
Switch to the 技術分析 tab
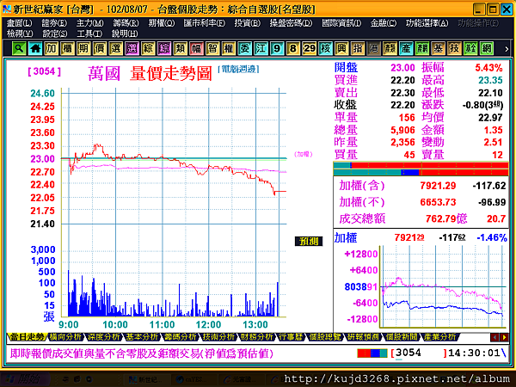coord(218,337)
